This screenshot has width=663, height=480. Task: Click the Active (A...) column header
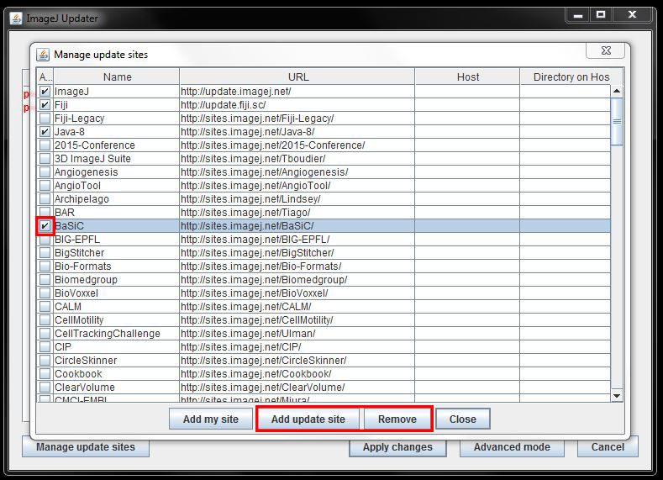[x=45, y=77]
